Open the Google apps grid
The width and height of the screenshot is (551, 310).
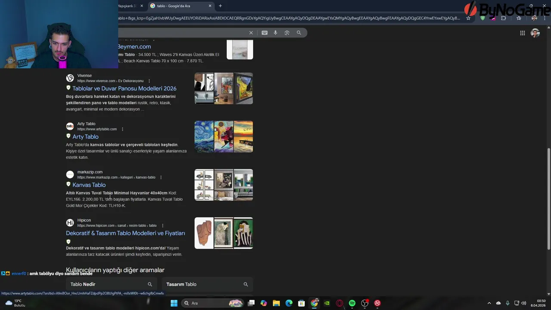(x=522, y=33)
